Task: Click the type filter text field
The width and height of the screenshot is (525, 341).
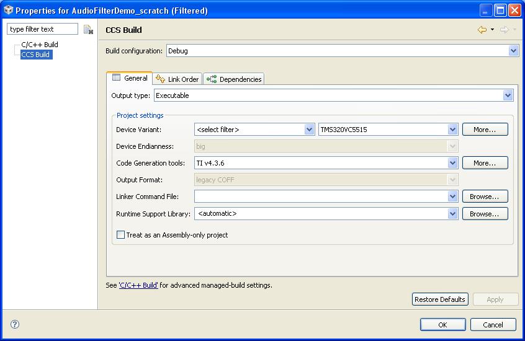Action: click(42, 29)
